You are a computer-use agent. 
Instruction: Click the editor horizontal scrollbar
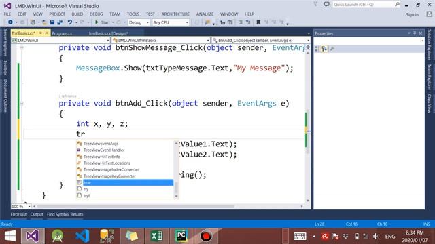point(136,206)
